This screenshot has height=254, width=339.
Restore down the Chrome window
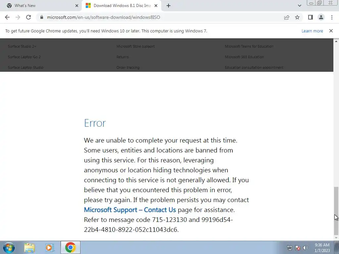click(319, 3)
